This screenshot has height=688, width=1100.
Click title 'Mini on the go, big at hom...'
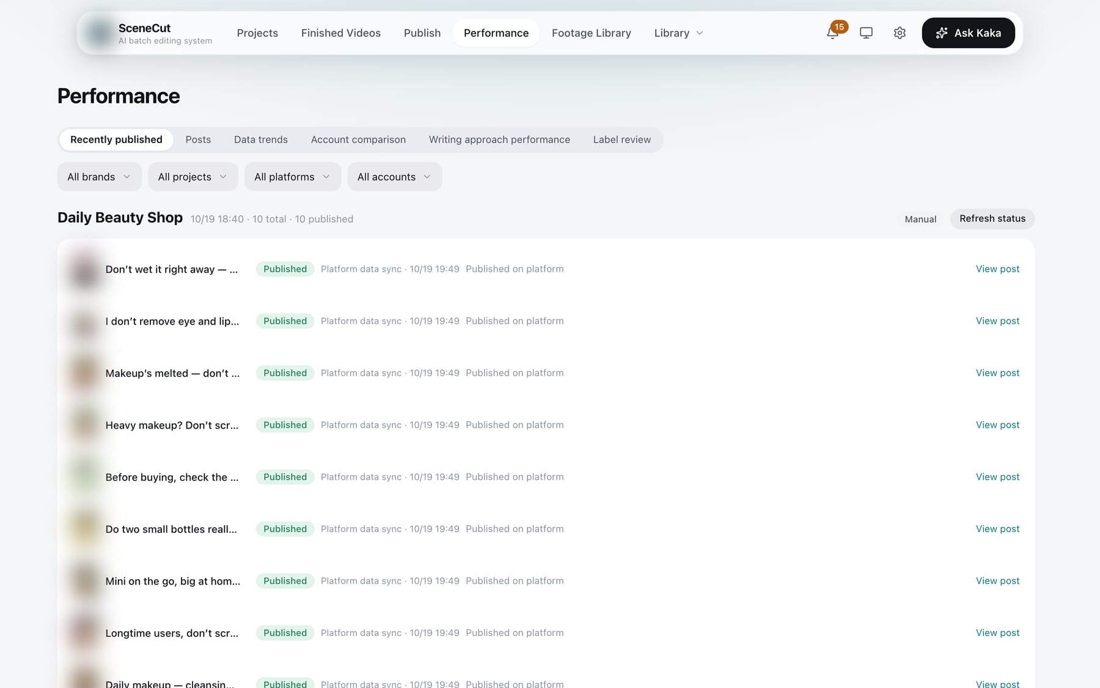[x=173, y=581]
